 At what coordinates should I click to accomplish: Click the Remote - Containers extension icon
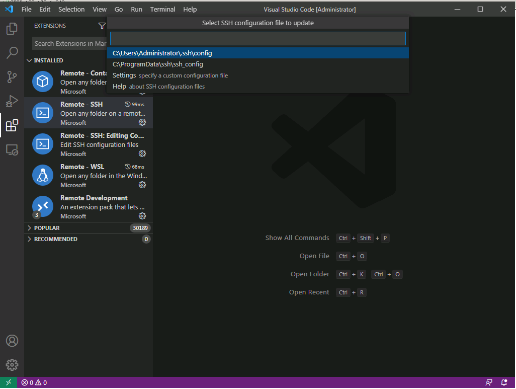point(42,82)
